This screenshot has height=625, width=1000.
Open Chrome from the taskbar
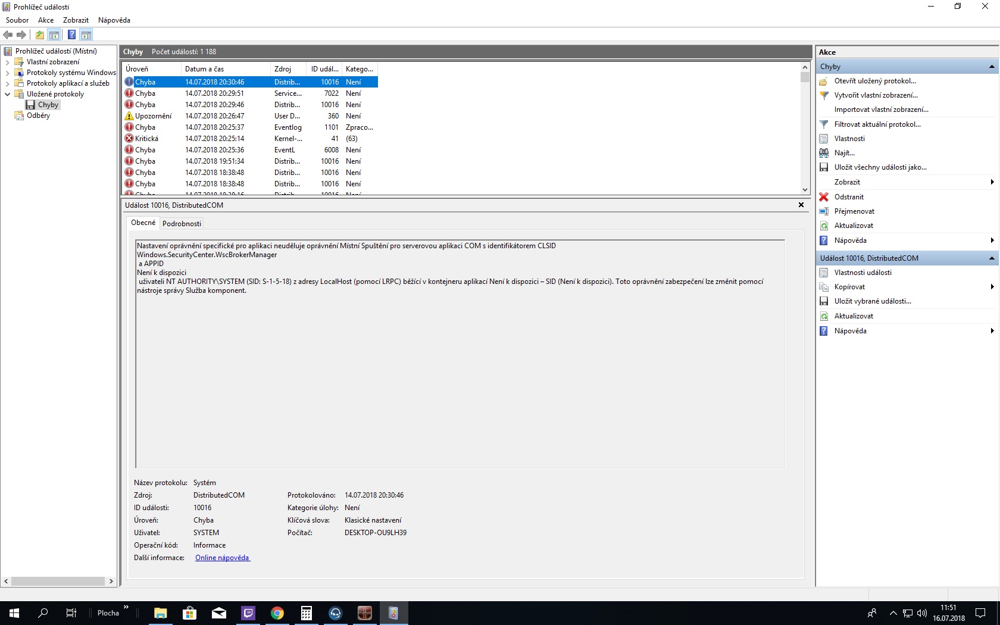277,612
